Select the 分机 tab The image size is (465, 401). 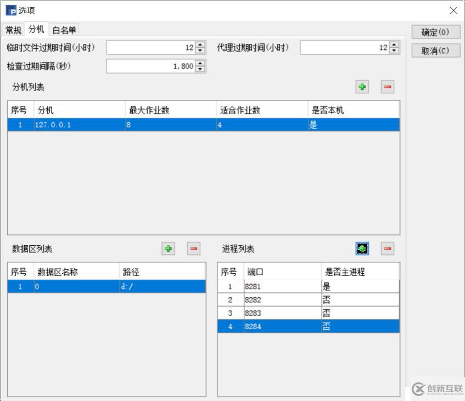36,30
